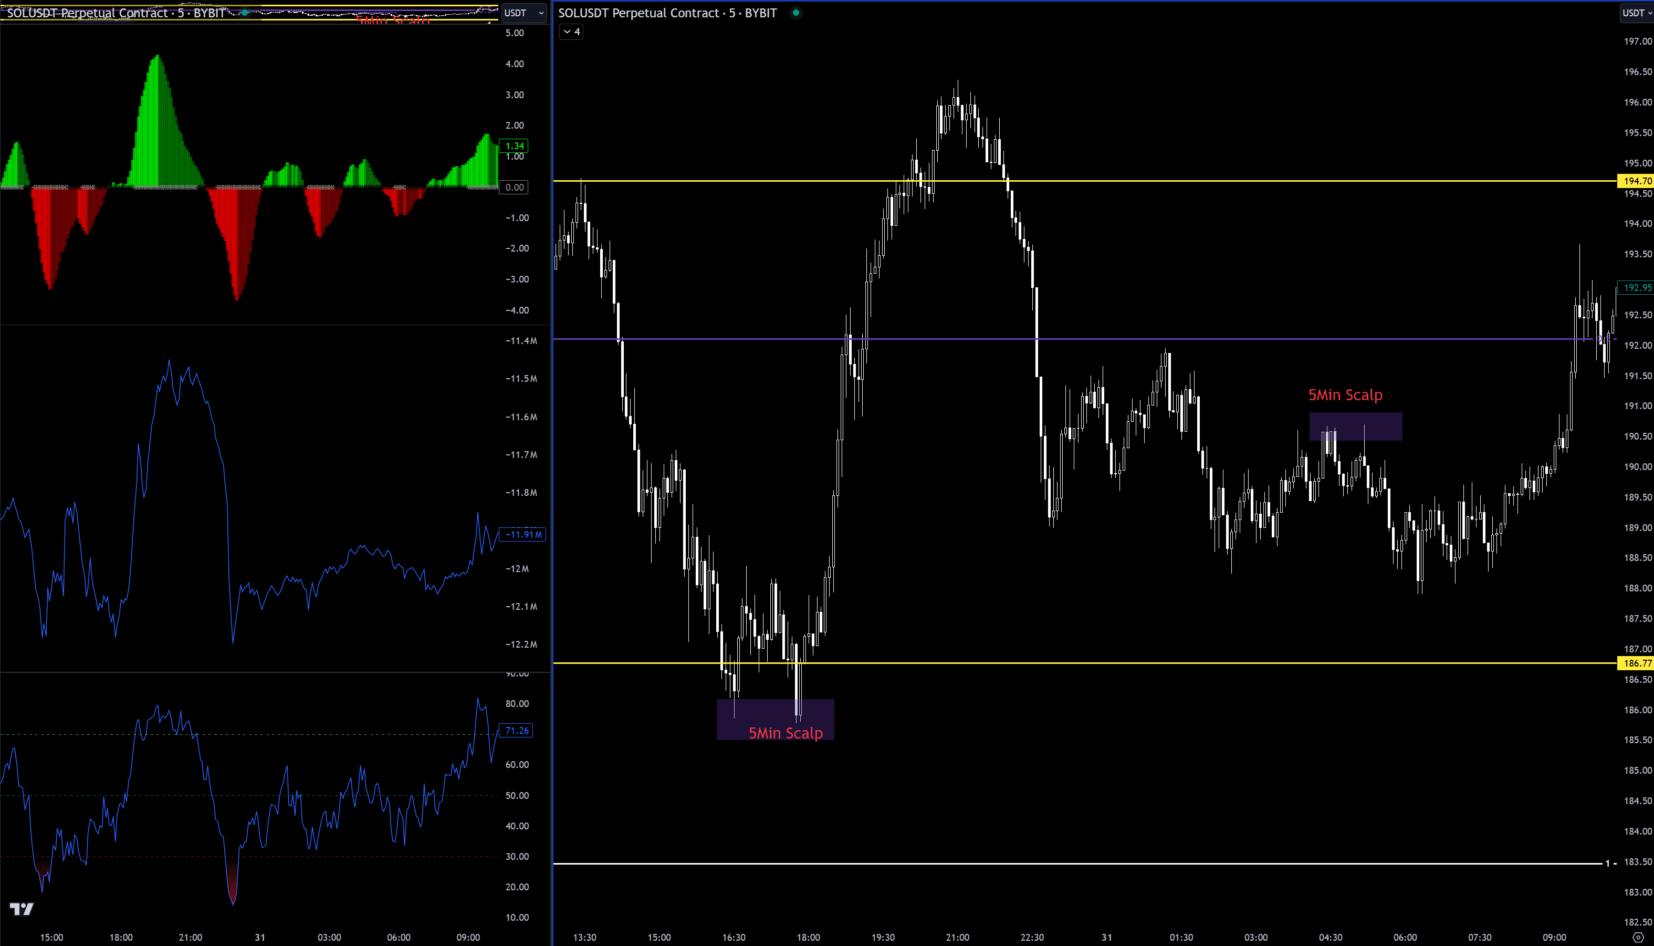The width and height of the screenshot is (1654, 946).
Task: Click the 21:00 time label on right chart
Action: point(957,937)
